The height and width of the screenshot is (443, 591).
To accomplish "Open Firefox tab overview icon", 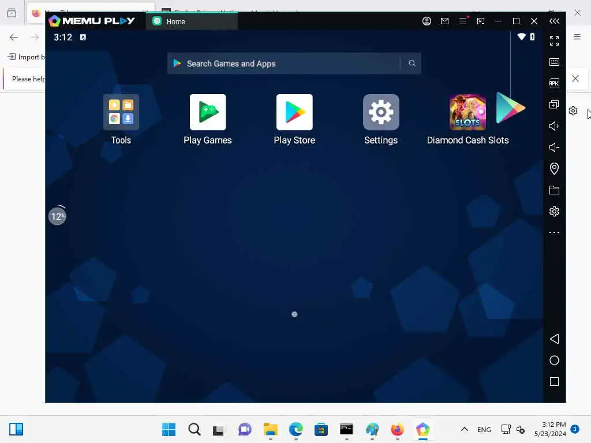I will click(12, 13).
